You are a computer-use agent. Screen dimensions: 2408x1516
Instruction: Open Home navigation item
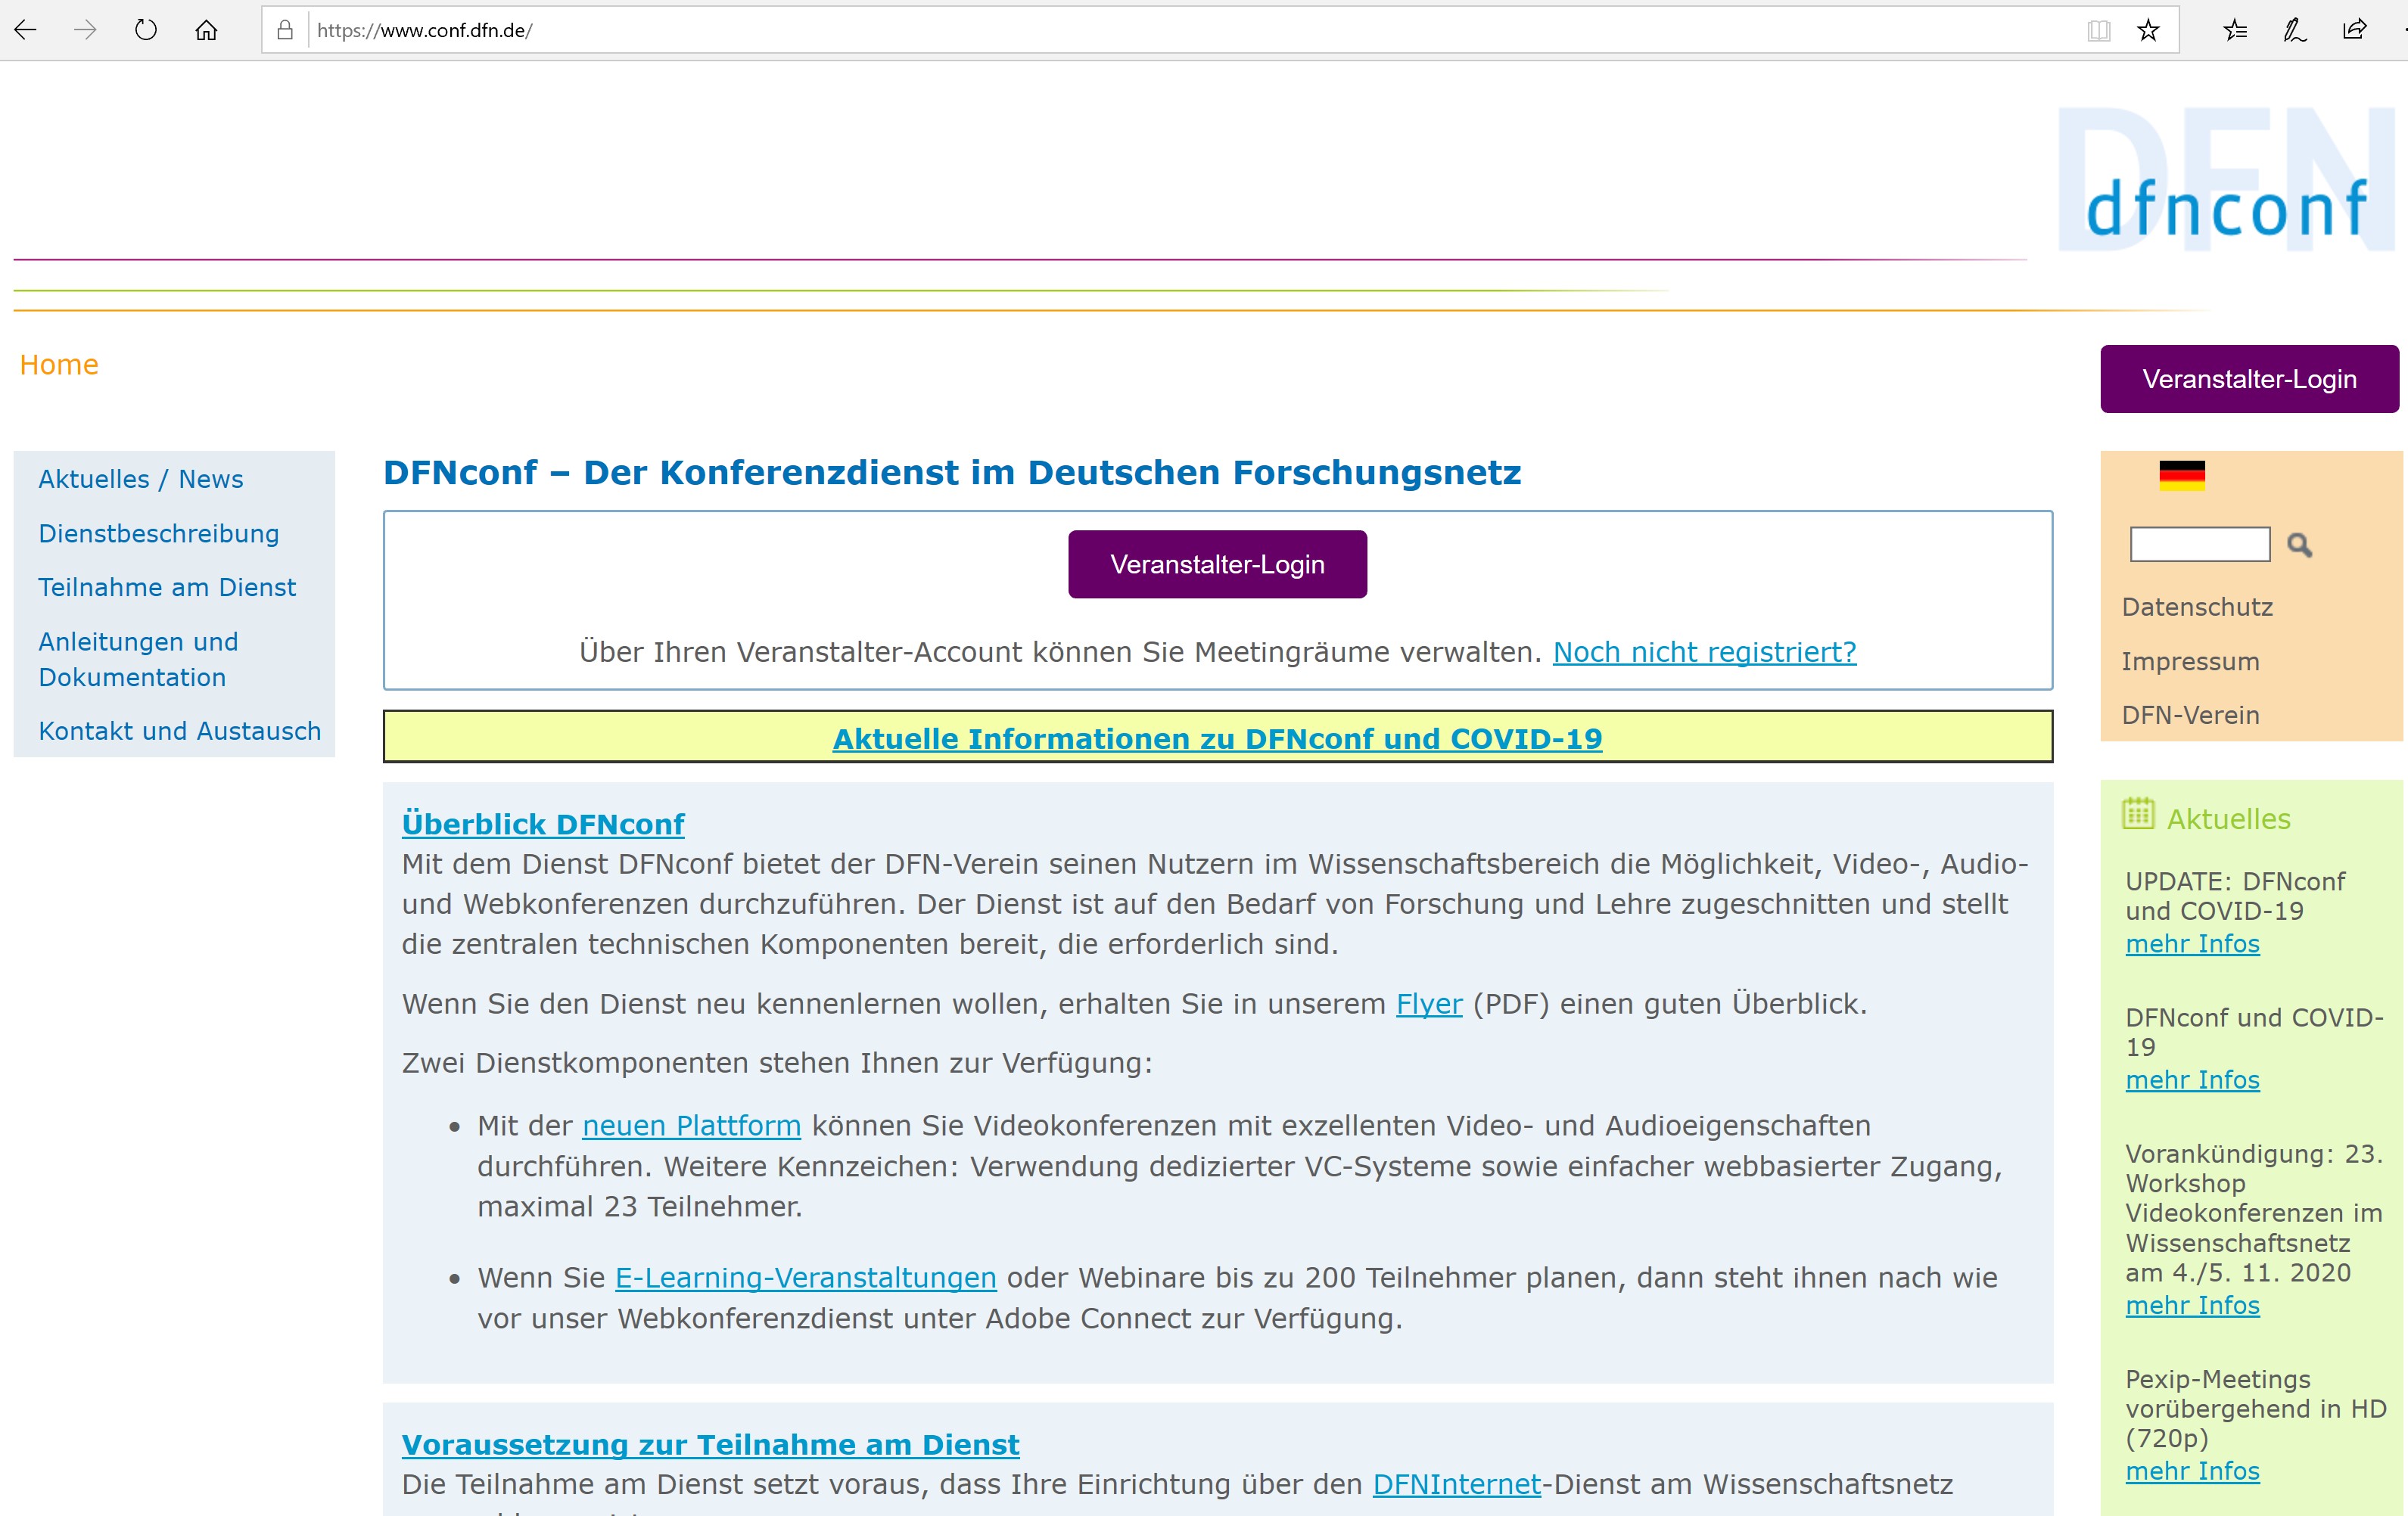pyautogui.click(x=59, y=365)
